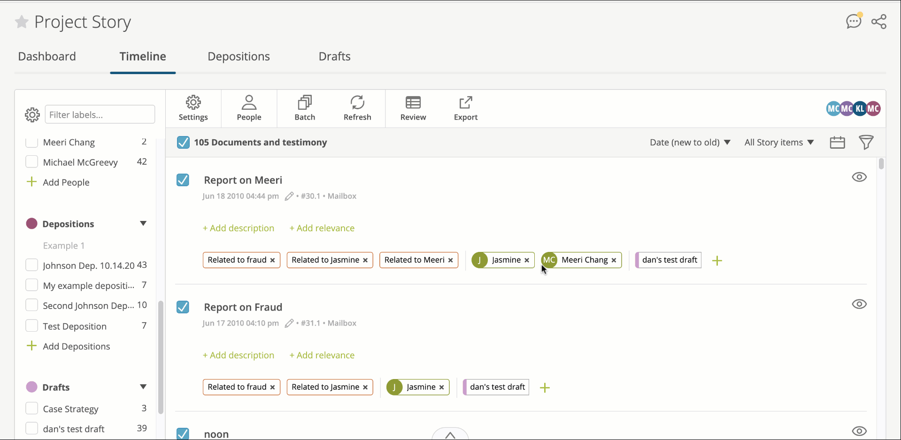Click the sidebar label list scrollbar
The image size is (901, 440).
point(161,357)
